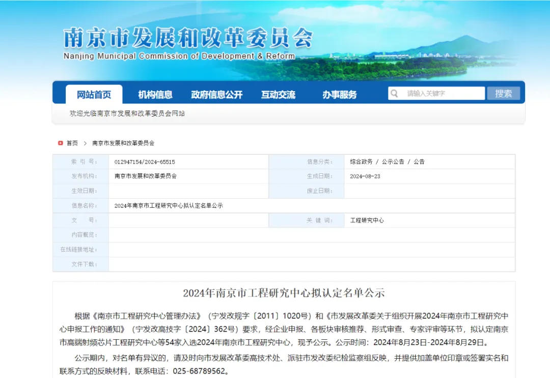The width and height of the screenshot is (550, 378).
Task: Click the article heading 2024年南京市工程研究中心拟认定名单公示
Action: point(284,293)
